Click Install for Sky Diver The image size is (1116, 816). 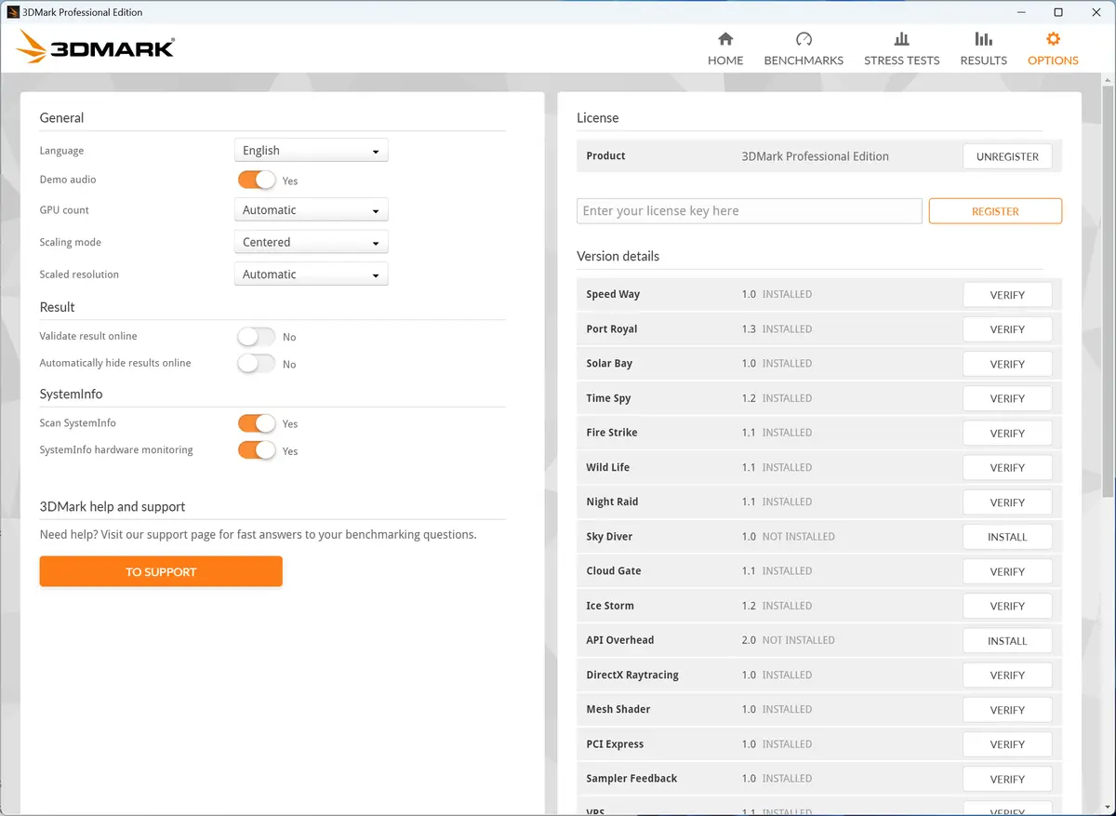[1007, 537]
